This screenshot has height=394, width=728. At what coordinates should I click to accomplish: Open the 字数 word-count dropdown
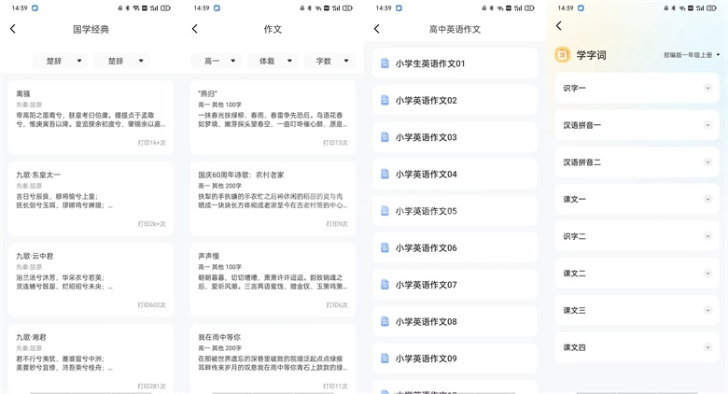point(329,61)
